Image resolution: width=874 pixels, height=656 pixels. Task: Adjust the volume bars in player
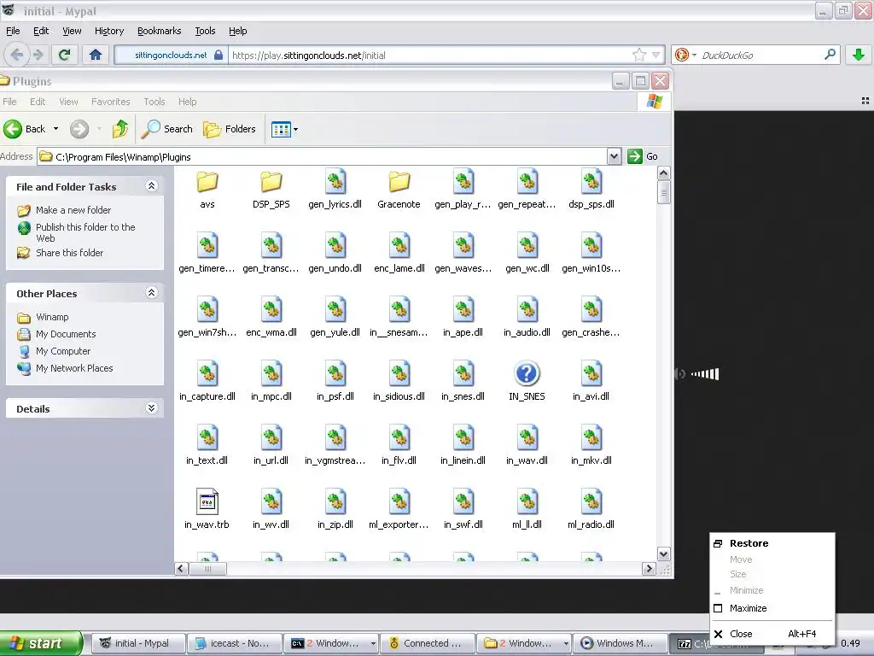[x=705, y=374]
